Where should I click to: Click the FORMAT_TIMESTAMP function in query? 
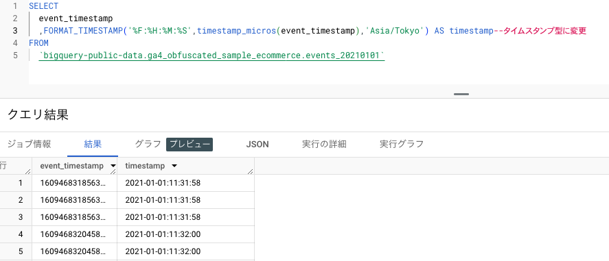(x=83, y=31)
